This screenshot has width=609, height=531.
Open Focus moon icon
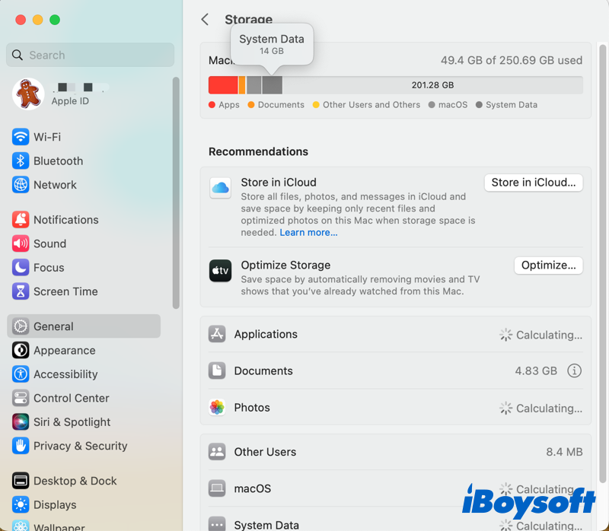(21, 268)
